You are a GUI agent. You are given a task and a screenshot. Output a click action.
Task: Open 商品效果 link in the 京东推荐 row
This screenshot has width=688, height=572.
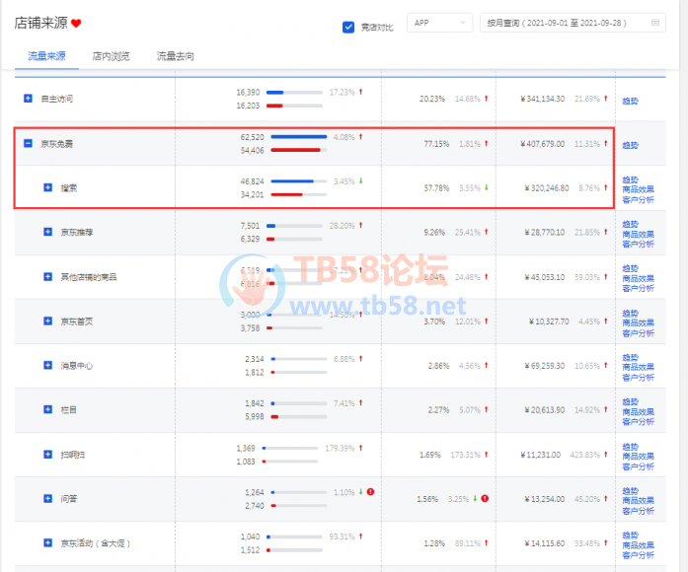click(638, 234)
